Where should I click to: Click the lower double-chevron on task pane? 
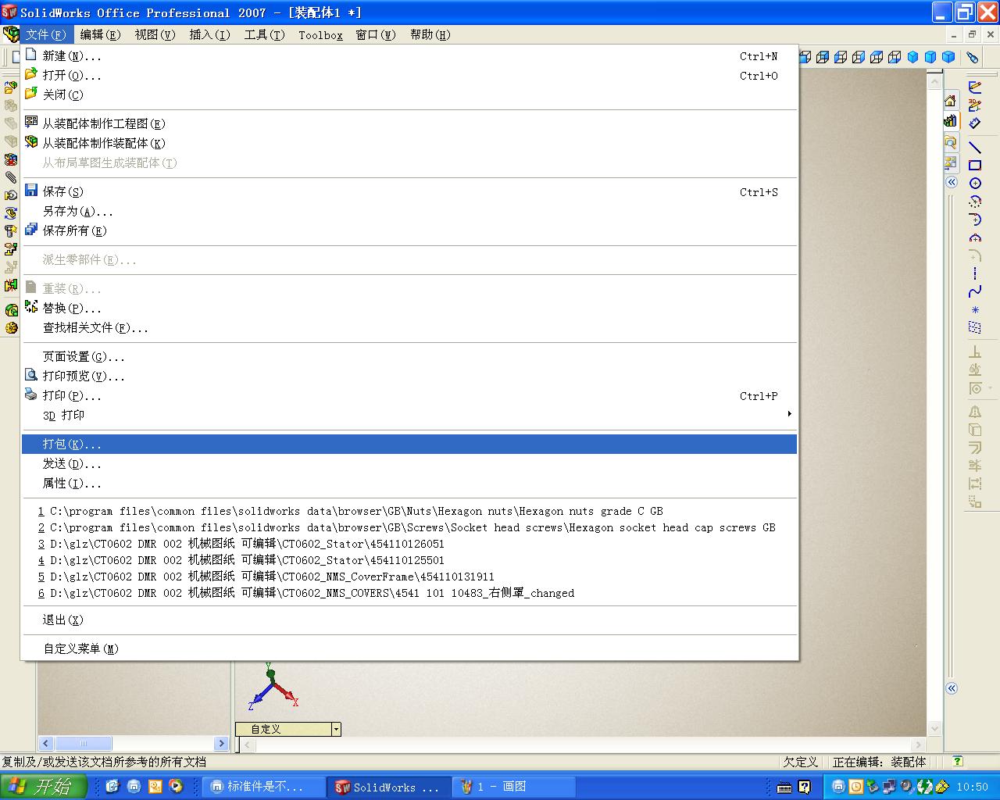pos(952,688)
